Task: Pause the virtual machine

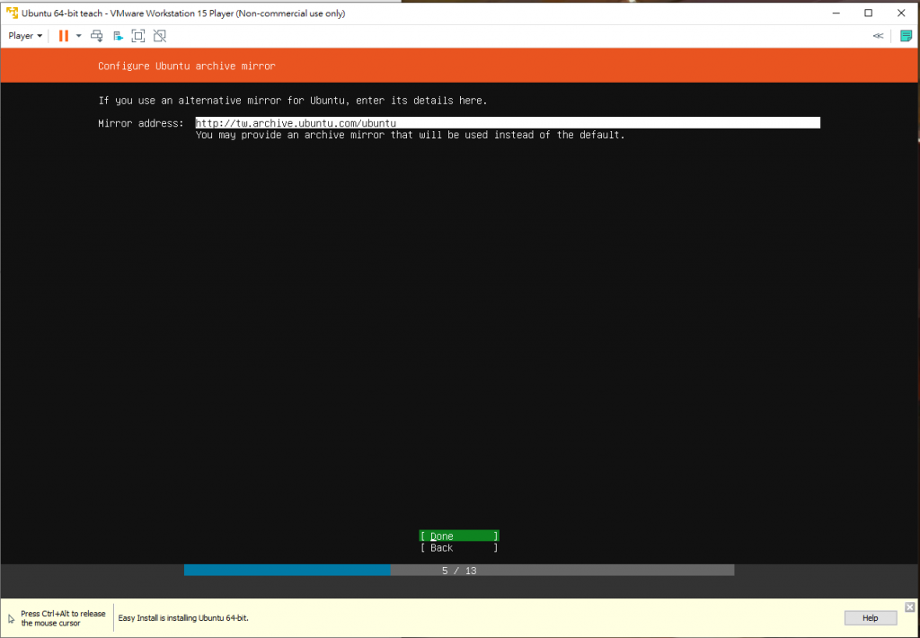Action: [x=64, y=36]
